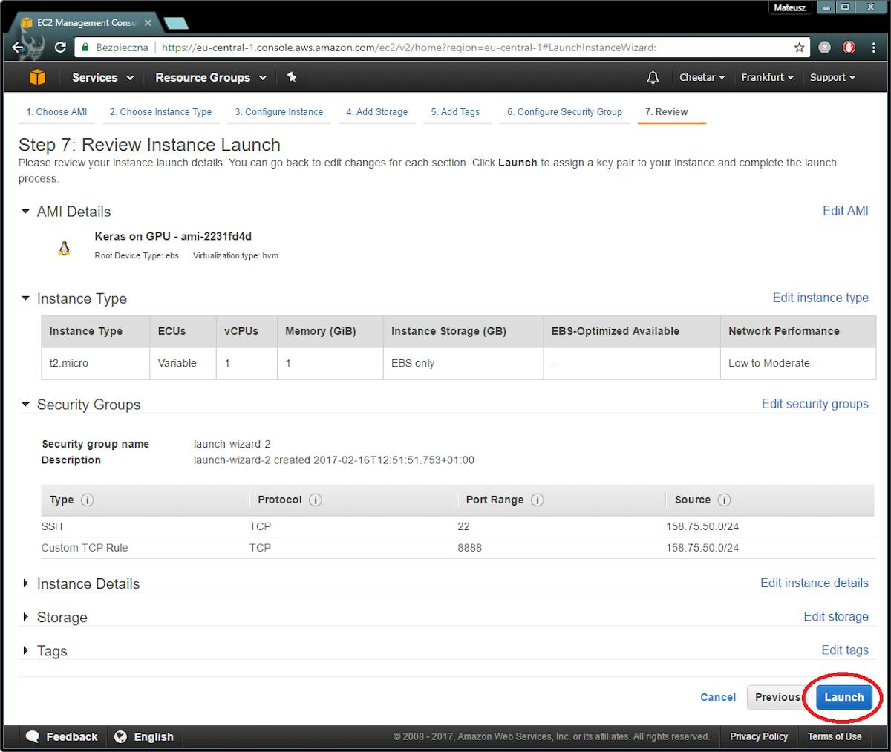The height and width of the screenshot is (752, 891).
Task: Click the browser reload icon
Action: (60, 48)
